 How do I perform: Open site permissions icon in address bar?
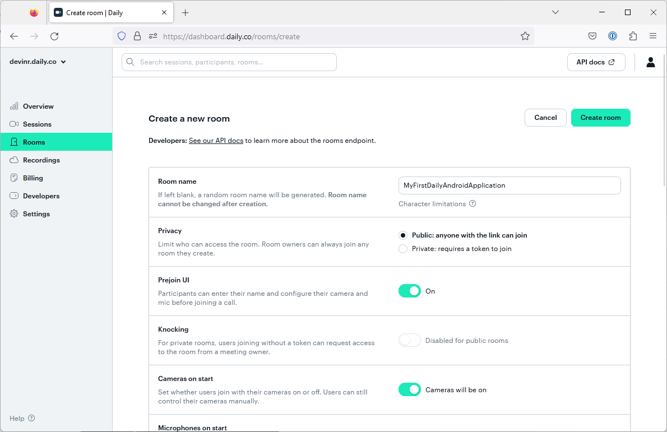click(x=153, y=36)
